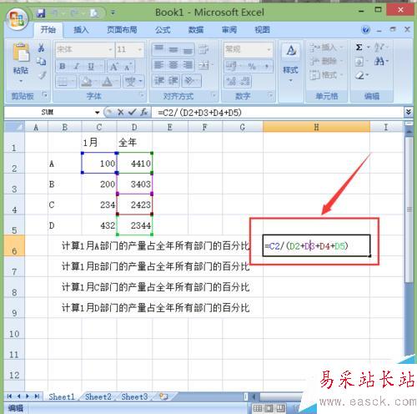
Task: Open the 公式 (Formulas) ribbon tab
Action: click(x=163, y=29)
